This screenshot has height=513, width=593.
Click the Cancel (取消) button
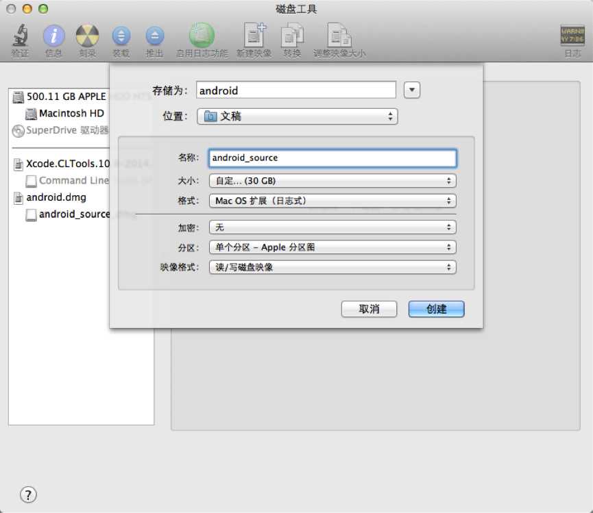pyautogui.click(x=369, y=309)
